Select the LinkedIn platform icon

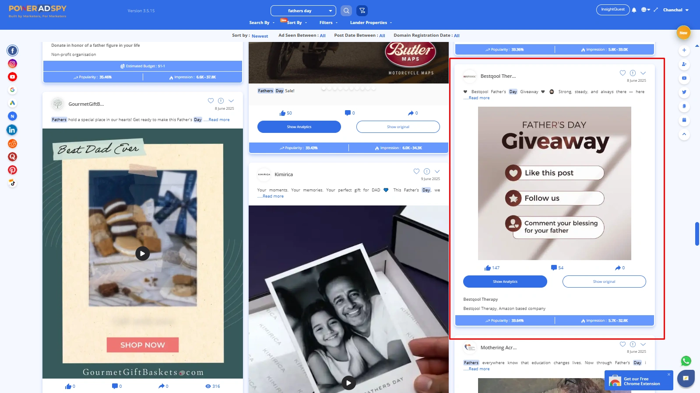pos(12,130)
